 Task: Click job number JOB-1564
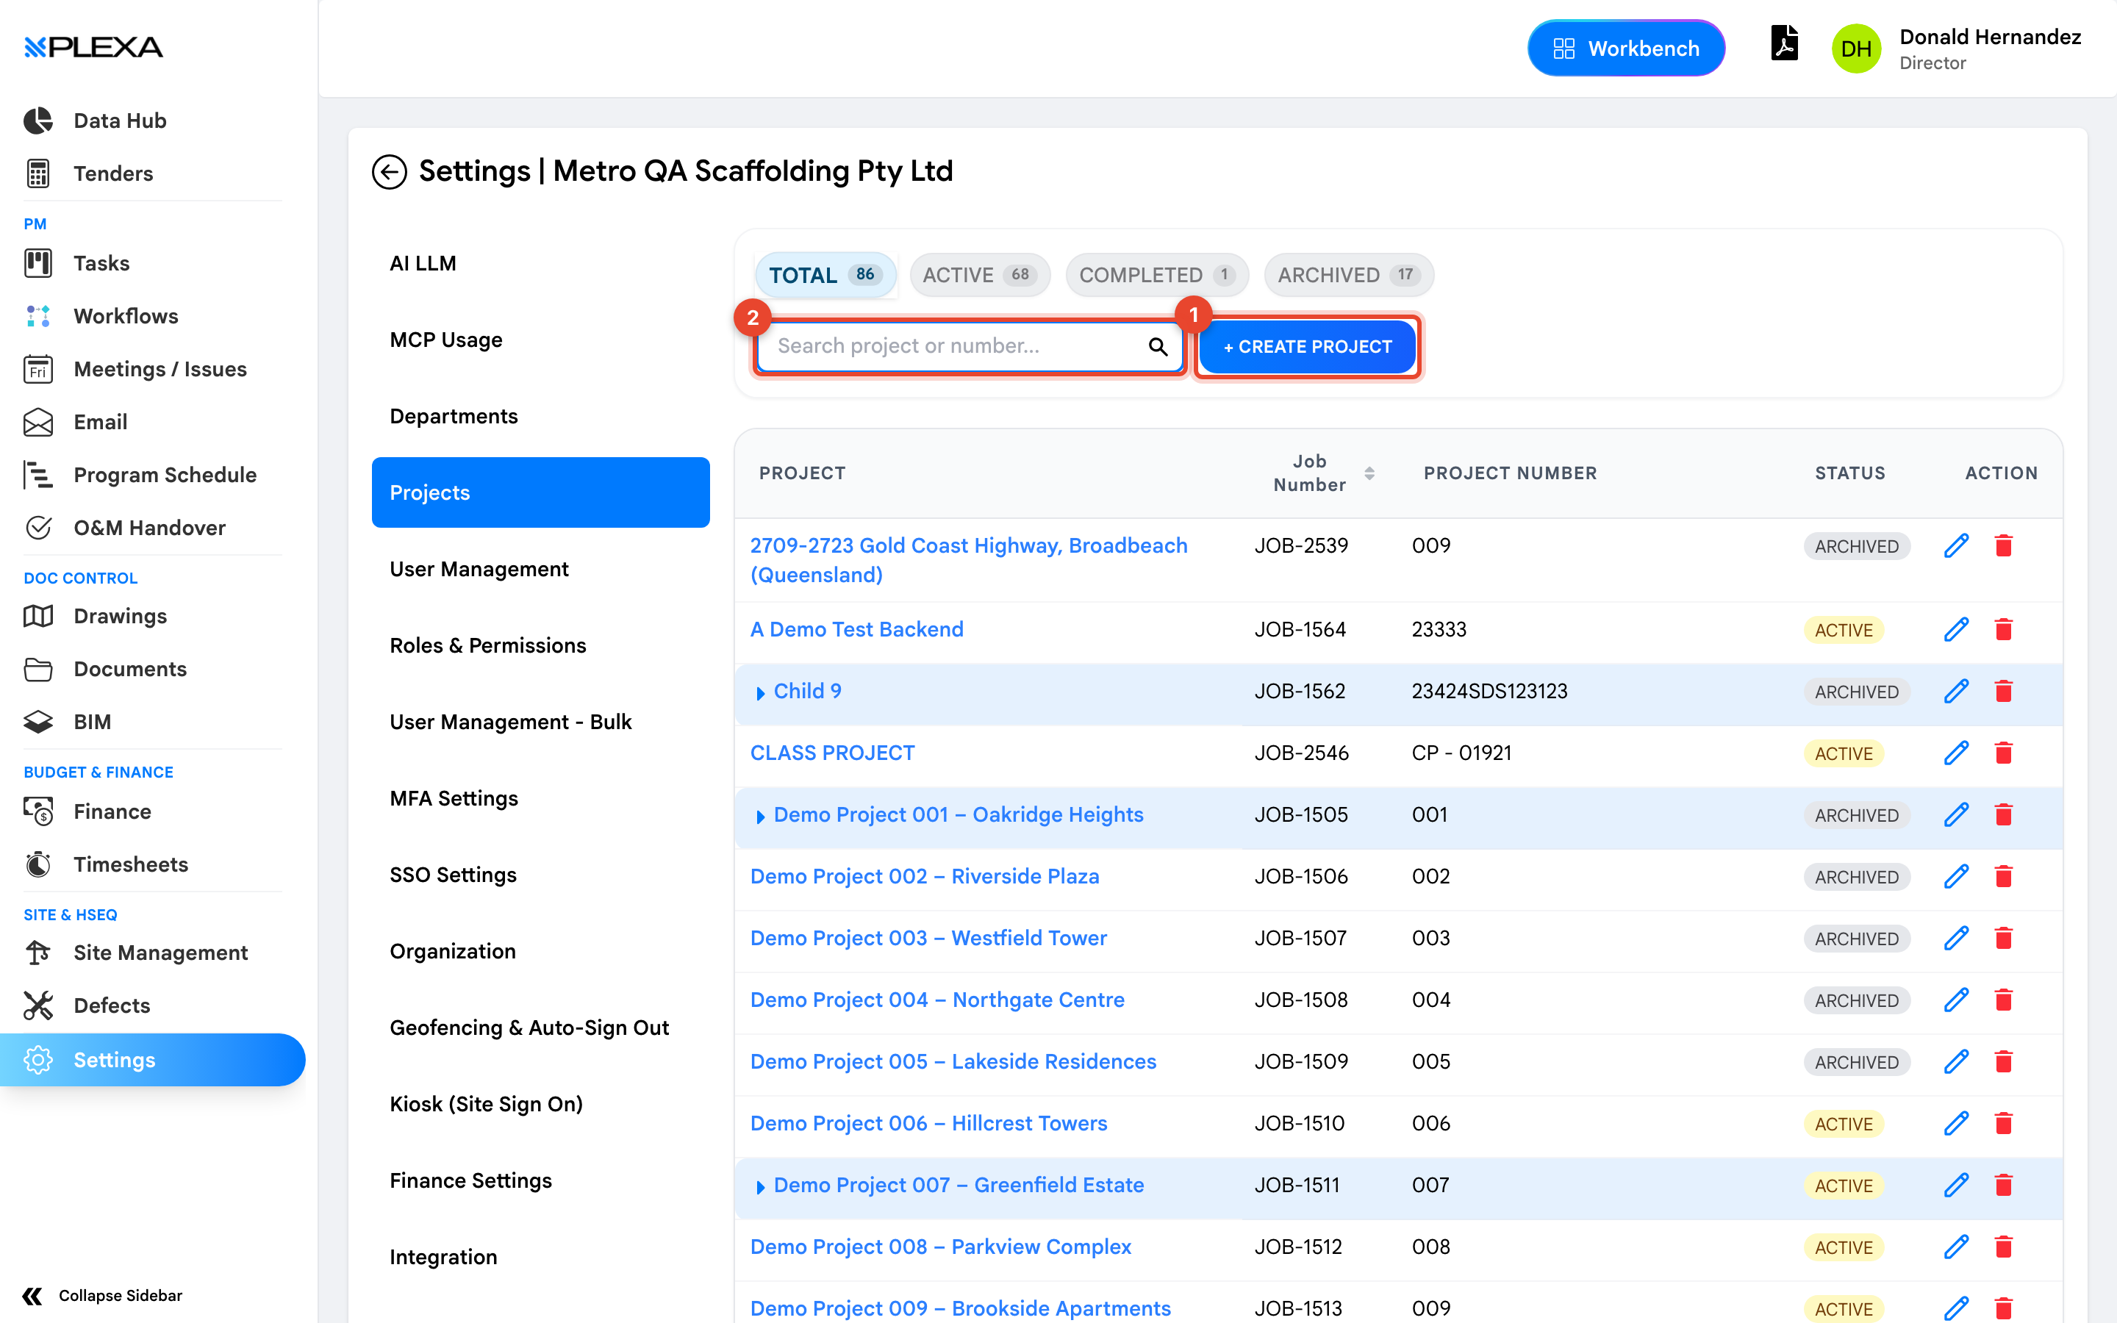pos(1300,629)
